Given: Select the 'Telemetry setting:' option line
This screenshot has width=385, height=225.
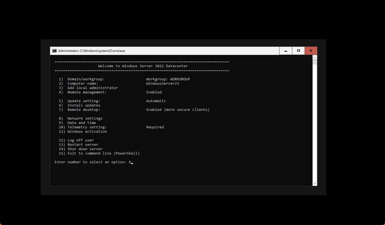Looking at the screenshot, I should (83, 127).
